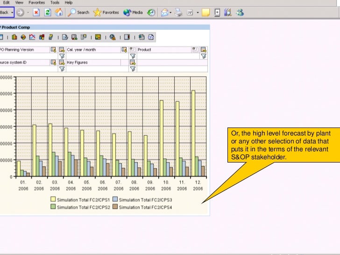Click the arrow-table icon at far right of Product

pos(204,50)
